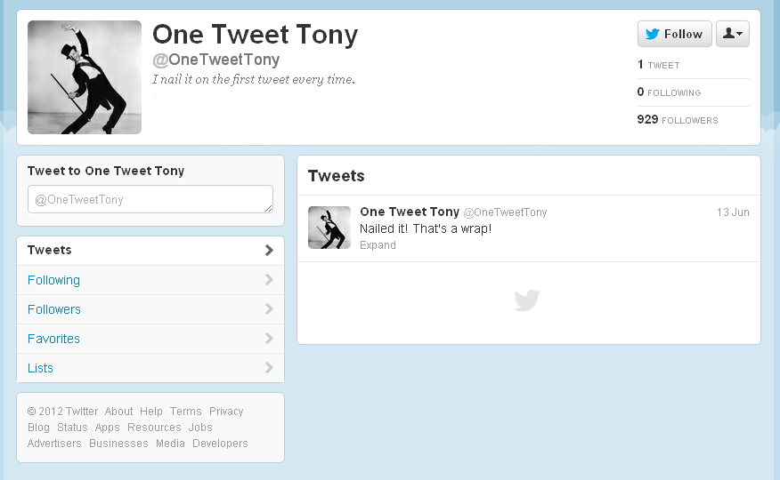Screen dimensions: 780x480
Task: Open the Apps footer link
Action: pyautogui.click(x=108, y=428)
